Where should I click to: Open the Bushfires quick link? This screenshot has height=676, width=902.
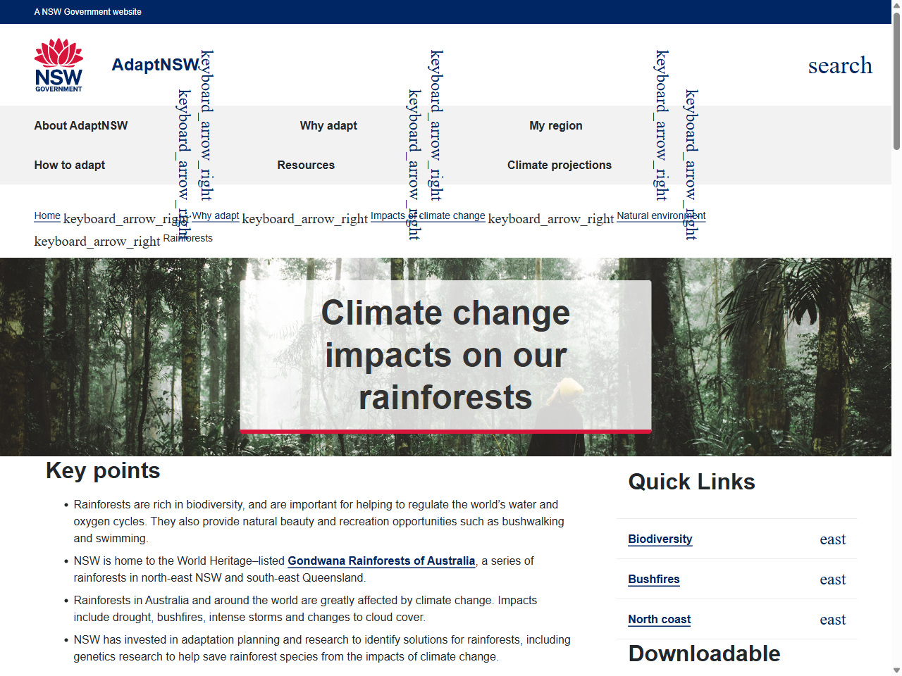[653, 579]
